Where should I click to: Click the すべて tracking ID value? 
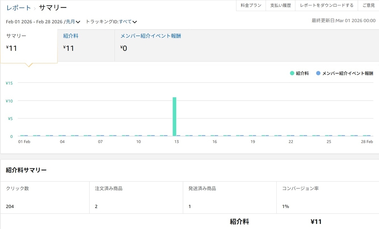125,22
